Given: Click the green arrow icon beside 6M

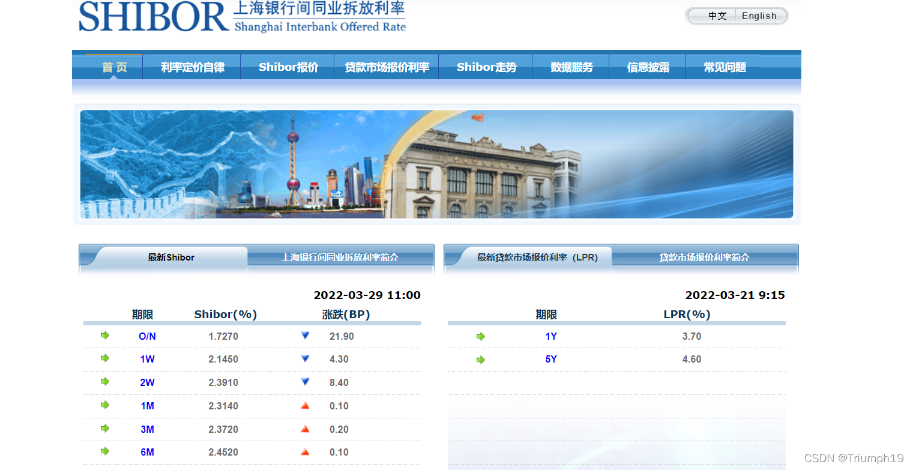Looking at the screenshot, I should coord(105,451).
